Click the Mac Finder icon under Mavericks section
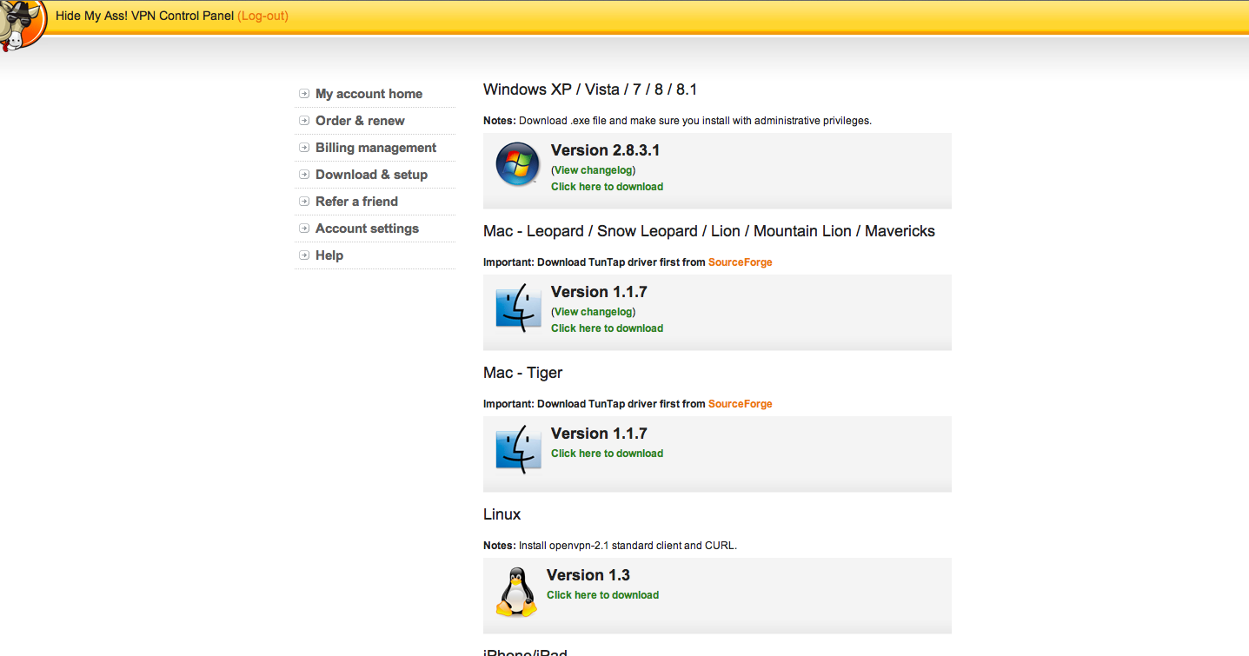This screenshot has height=656, width=1249. 518,309
